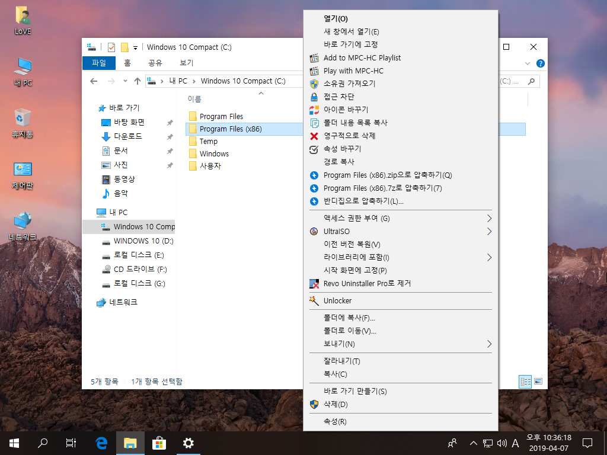Choose 접근 차단 lock entry
This screenshot has width=607, height=455.
(x=401, y=97)
